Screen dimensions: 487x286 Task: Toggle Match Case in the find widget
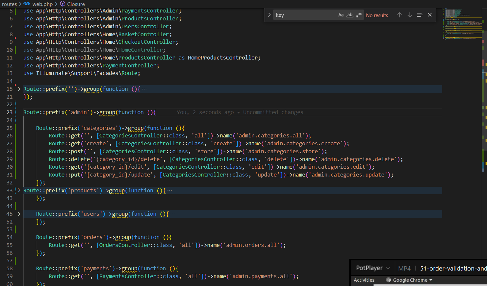point(341,15)
